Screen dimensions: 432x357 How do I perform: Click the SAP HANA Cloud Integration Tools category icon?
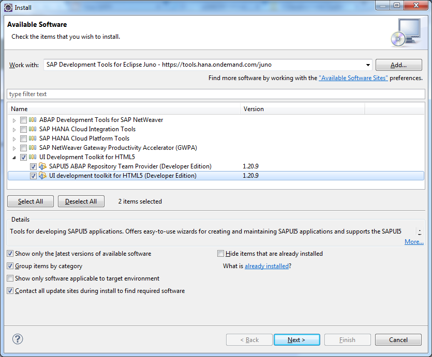click(33, 129)
